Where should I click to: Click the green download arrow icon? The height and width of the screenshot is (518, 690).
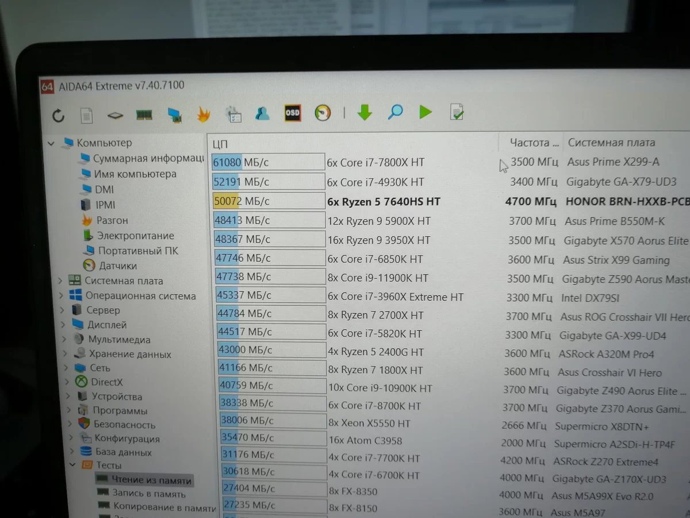pyautogui.click(x=365, y=112)
